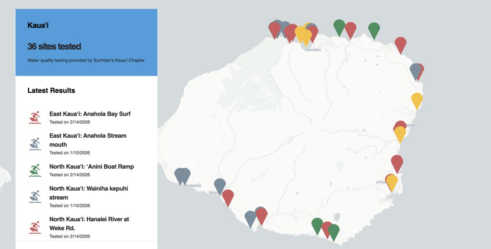The height and width of the screenshot is (249, 491).
Task: Click the red pin on the northeast corner
Action: [400, 44]
